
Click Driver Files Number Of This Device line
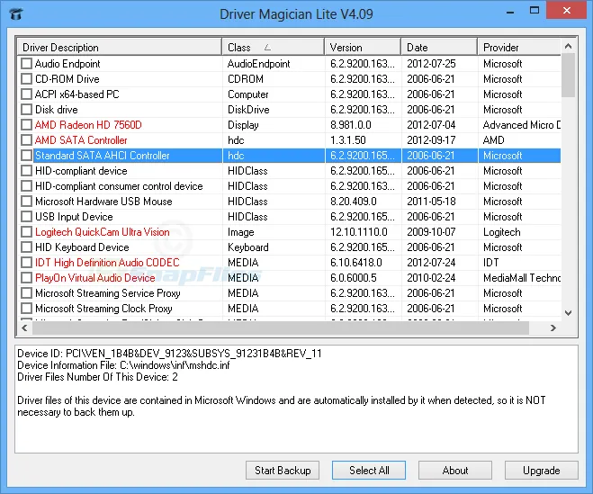coord(97,377)
